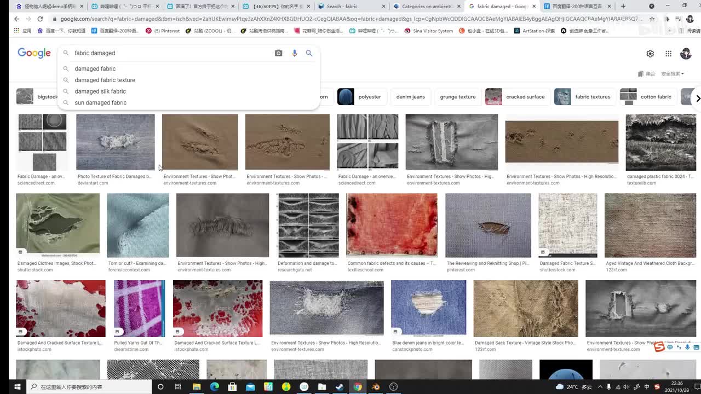Open Cortana circle on the taskbar
The image size is (701, 394).
coord(160,387)
